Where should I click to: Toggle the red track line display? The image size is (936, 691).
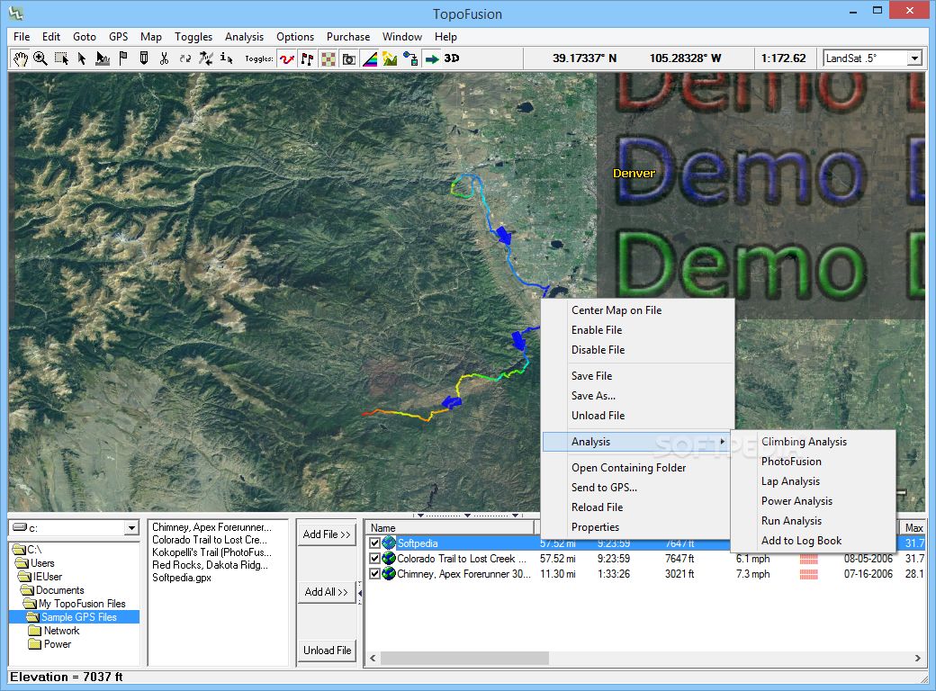pyautogui.click(x=287, y=58)
